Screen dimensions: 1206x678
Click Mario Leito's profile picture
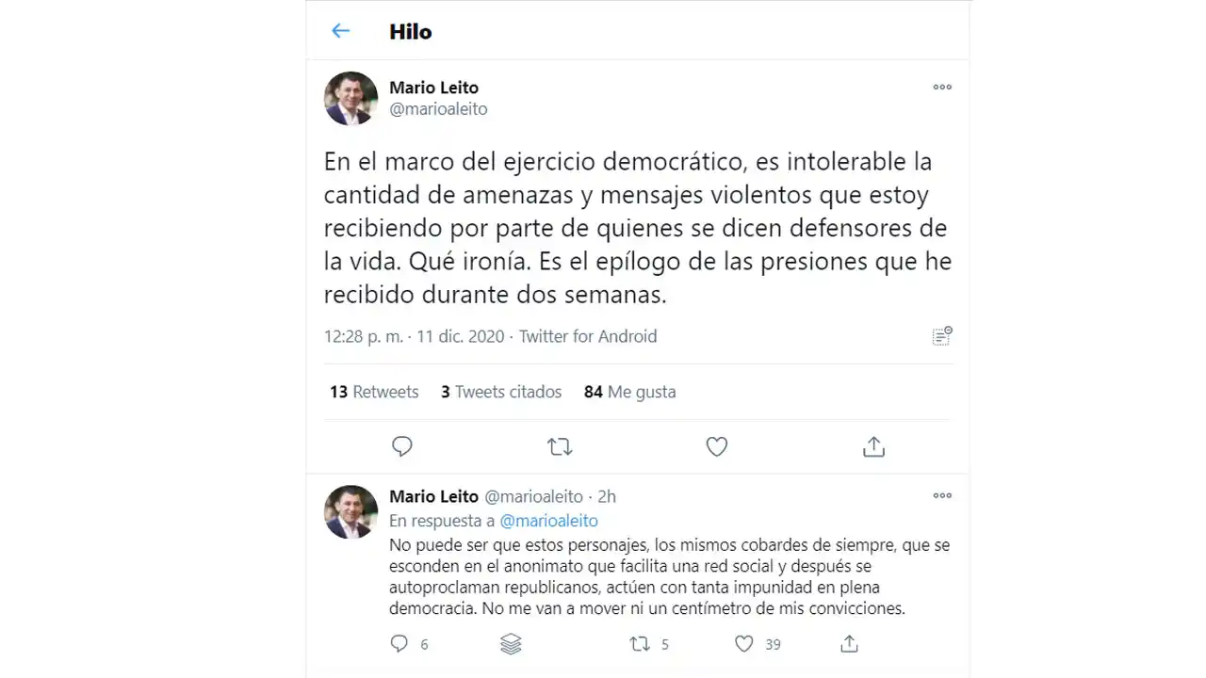coord(350,98)
